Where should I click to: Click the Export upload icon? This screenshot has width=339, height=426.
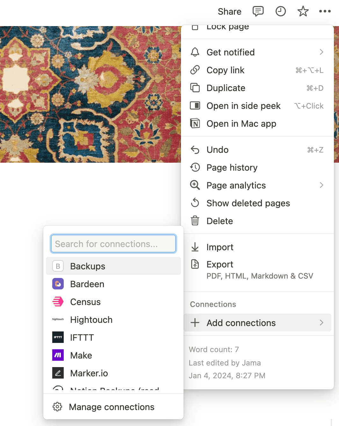(195, 264)
